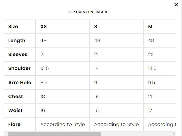Click the 19 chest value for S
Image resolution: width=182 pixels, height=136 pixels.
96,97
